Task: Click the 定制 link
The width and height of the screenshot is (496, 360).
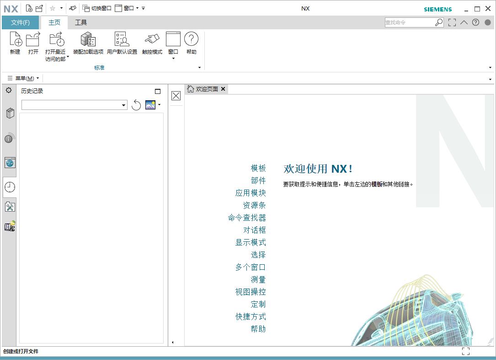Action: 258,304
